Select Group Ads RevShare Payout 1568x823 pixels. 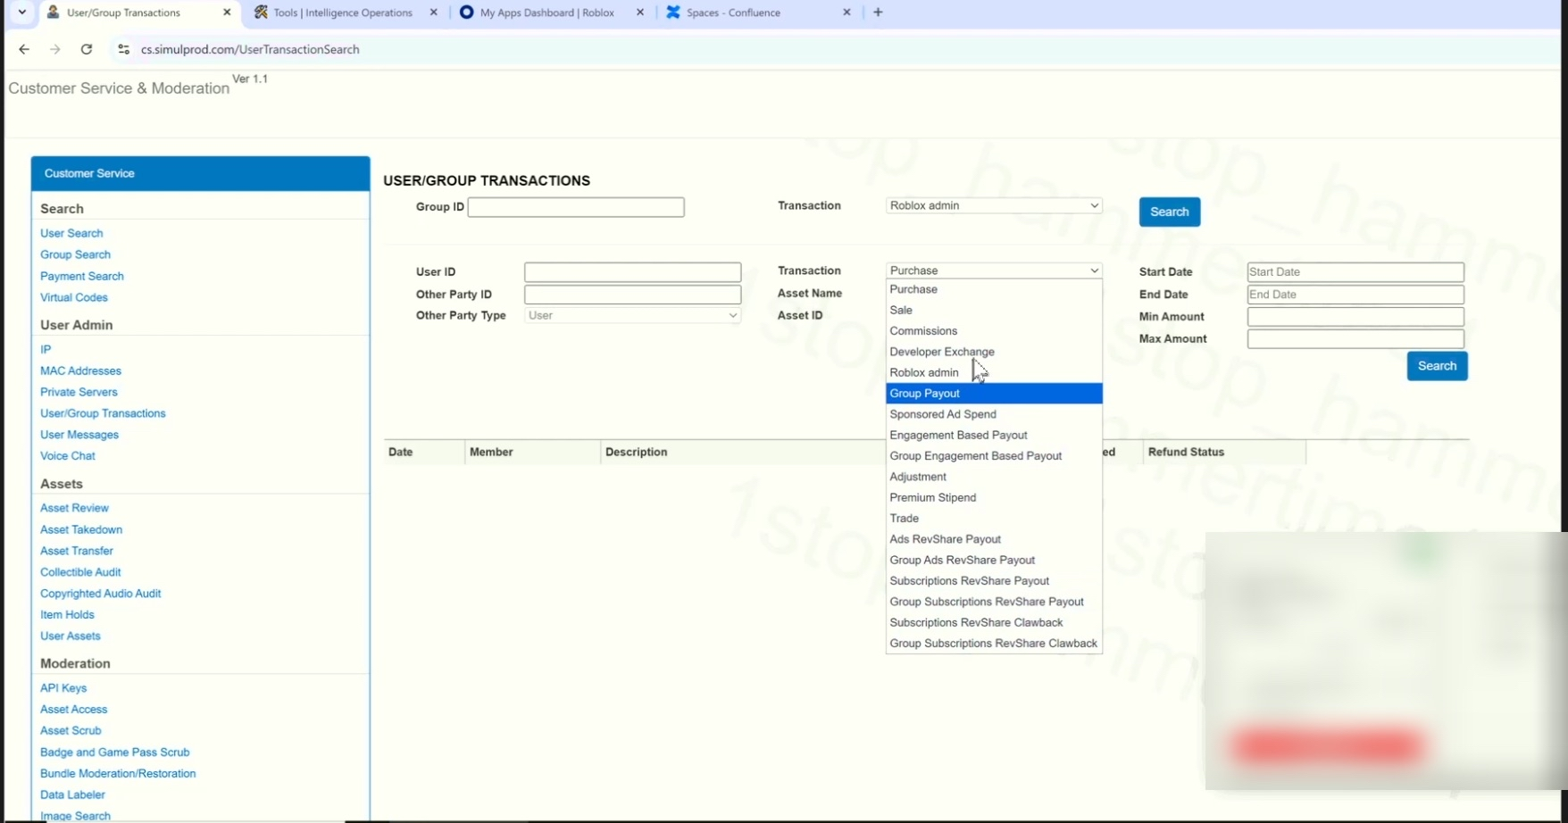(994, 560)
